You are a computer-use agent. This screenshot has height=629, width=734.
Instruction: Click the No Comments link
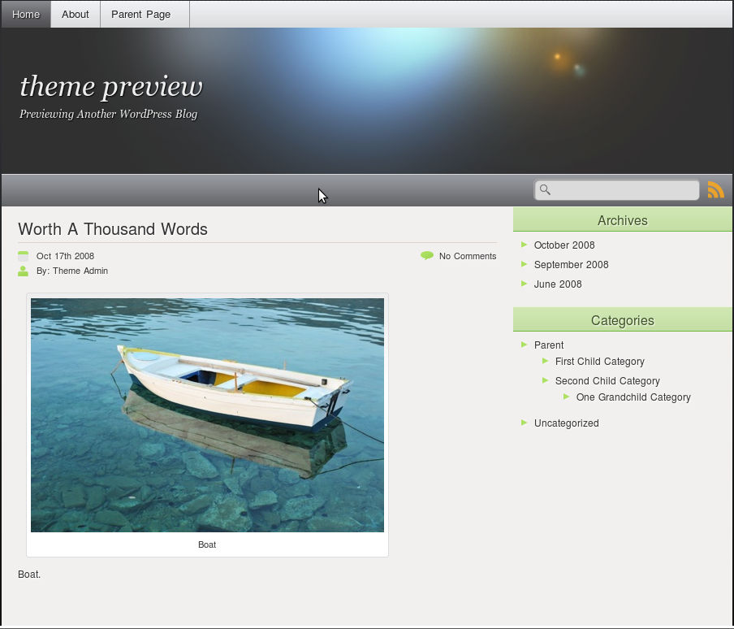point(468,256)
